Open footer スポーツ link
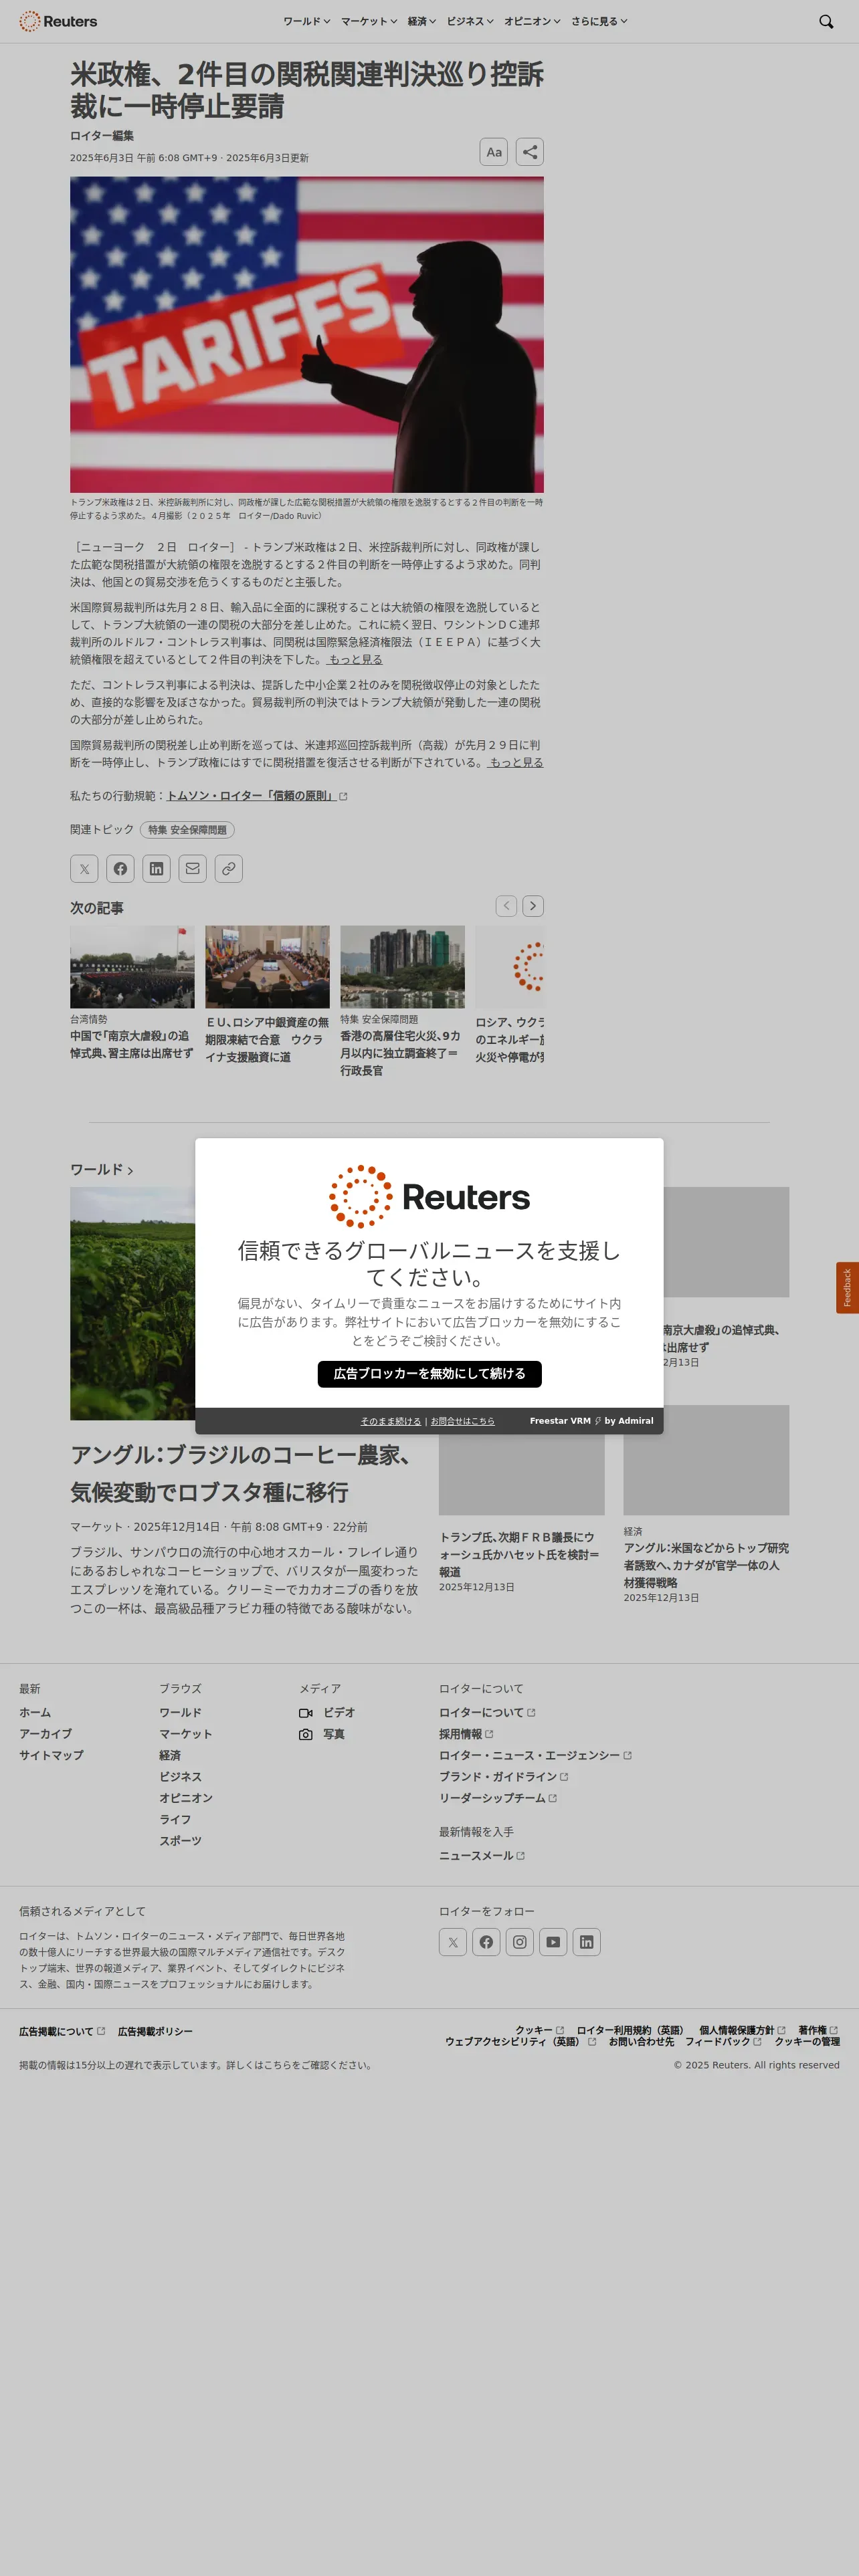This screenshot has width=859, height=2576. tap(180, 1840)
